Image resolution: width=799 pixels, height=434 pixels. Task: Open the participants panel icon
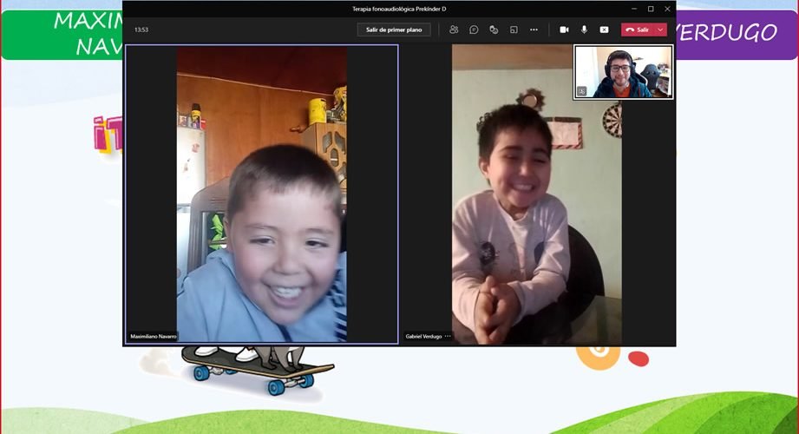454,30
